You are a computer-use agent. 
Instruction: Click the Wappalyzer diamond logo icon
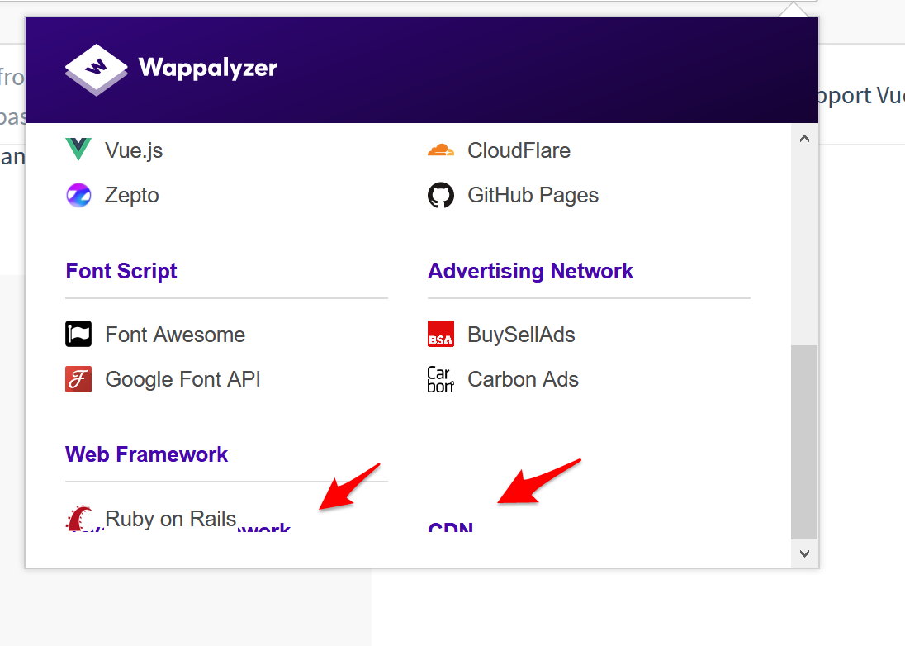tap(96, 70)
